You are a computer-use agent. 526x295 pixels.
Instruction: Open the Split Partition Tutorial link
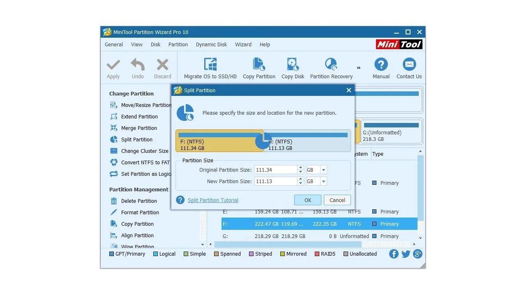(x=213, y=200)
